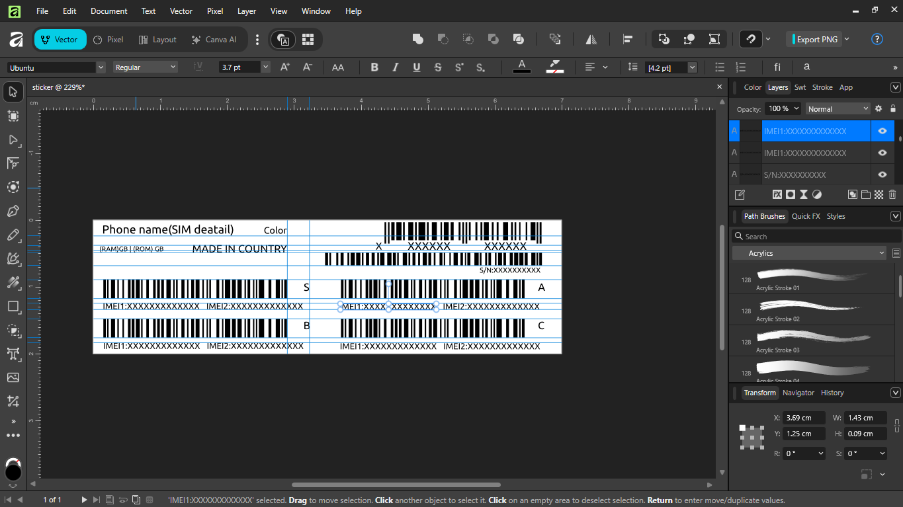Open the help question mark icon

point(877,40)
